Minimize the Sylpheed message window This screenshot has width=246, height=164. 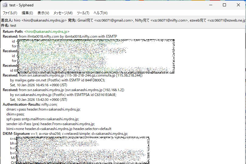210,5
